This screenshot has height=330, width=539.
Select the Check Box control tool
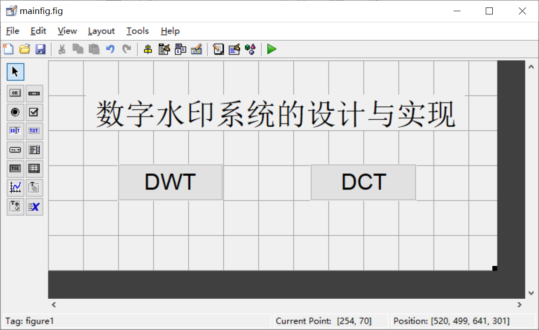pyautogui.click(x=34, y=112)
